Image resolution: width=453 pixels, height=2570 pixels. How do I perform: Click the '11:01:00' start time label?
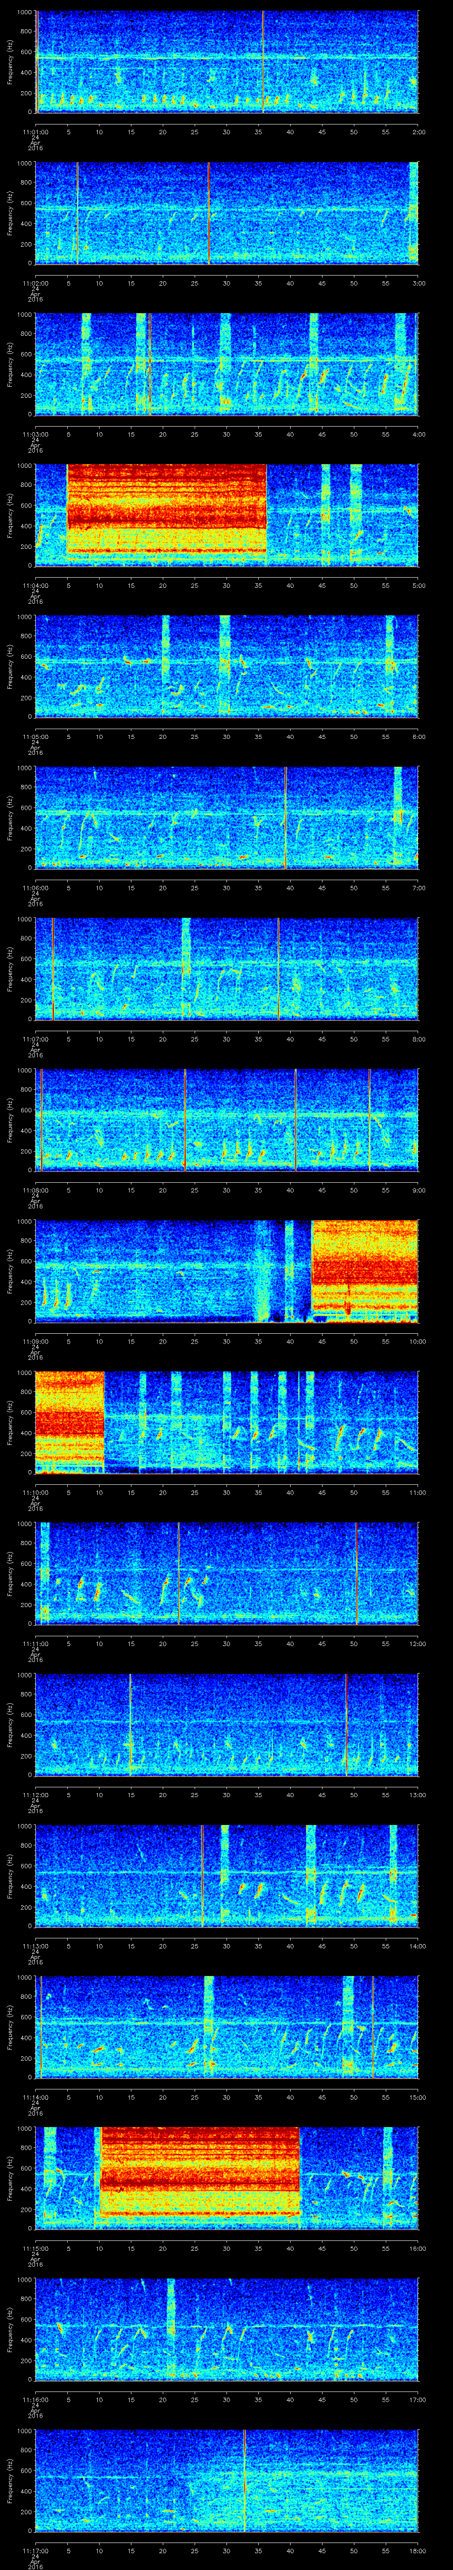coord(35,131)
